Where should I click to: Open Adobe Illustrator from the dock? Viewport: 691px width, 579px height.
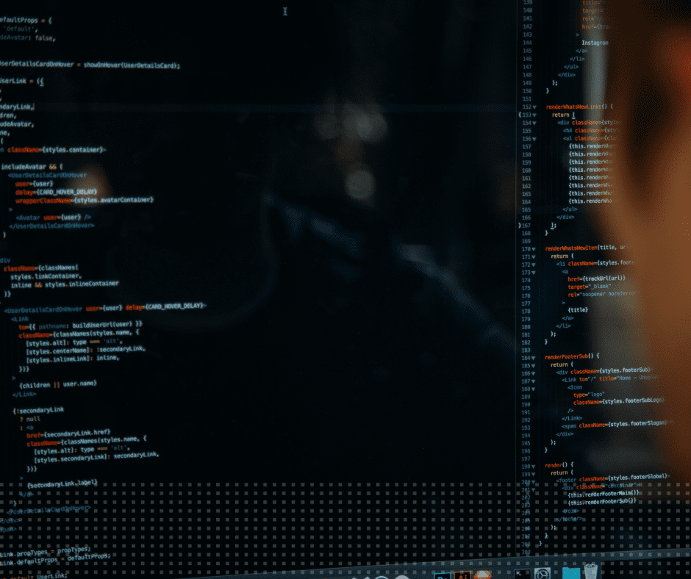click(x=462, y=575)
